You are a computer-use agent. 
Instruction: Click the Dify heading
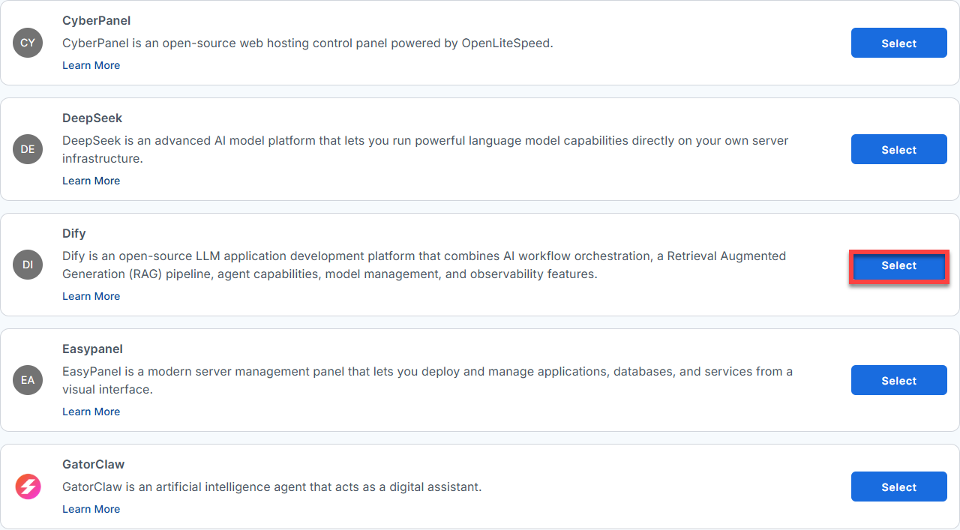[74, 233]
